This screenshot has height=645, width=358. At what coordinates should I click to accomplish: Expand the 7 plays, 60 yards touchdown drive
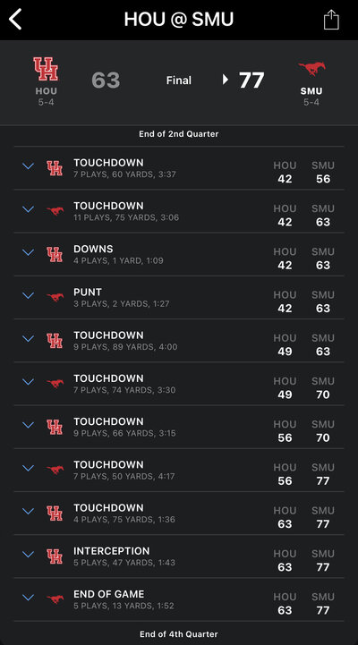point(28,166)
